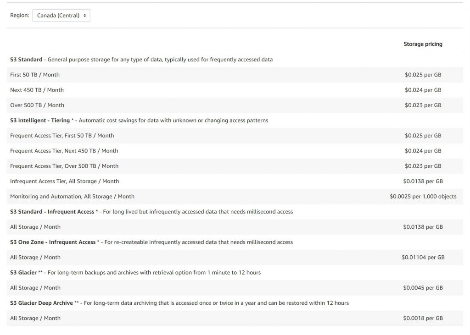Select the S3 Standard "First 50 TB / Month" label

tap(35, 75)
